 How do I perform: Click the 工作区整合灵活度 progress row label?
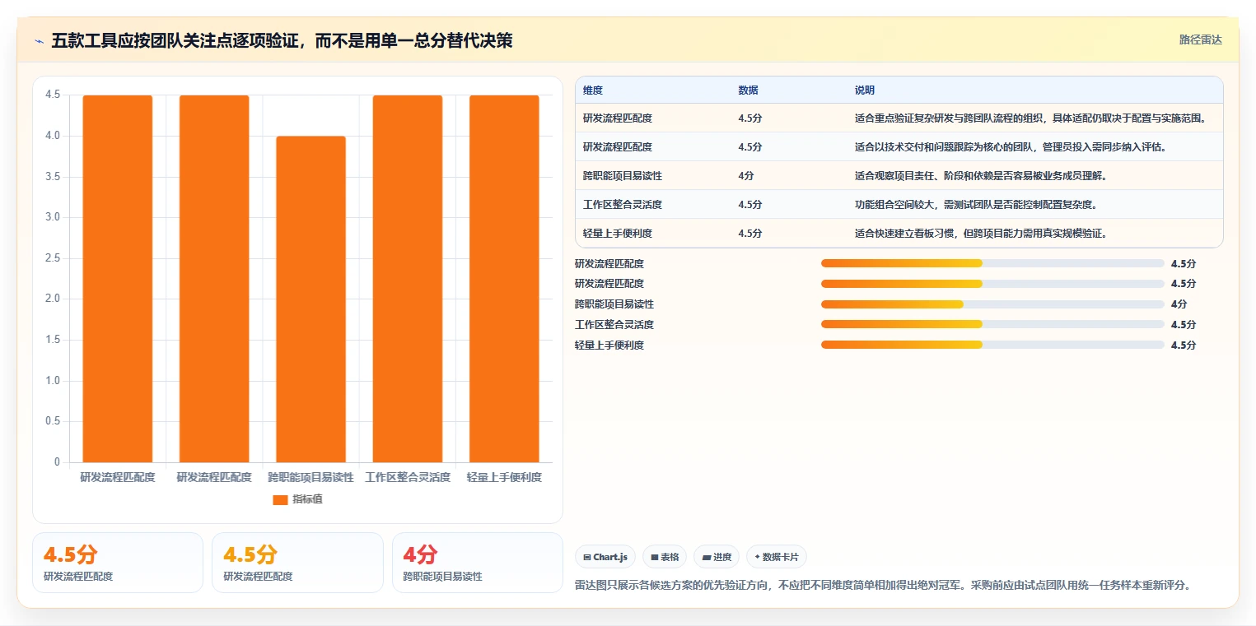tap(614, 325)
